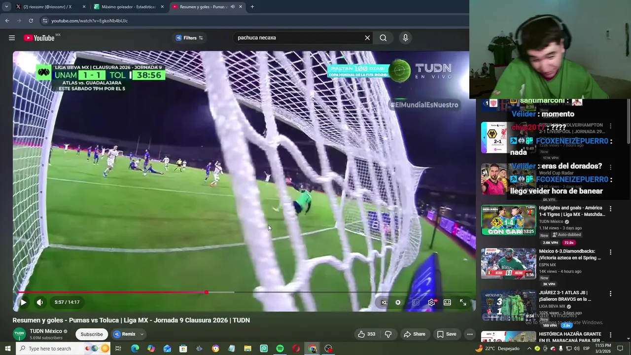Viewport: 631px width, 355px height.
Task: Open more actions menu beside Save
Action: (470, 334)
